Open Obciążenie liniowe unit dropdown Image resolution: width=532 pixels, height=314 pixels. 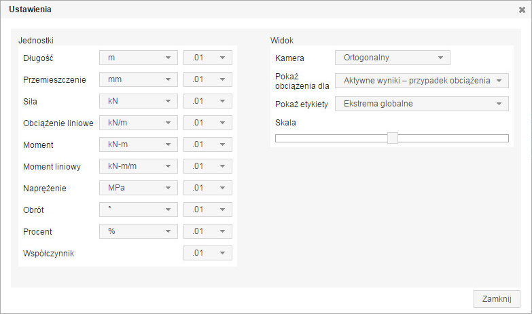coord(139,123)
